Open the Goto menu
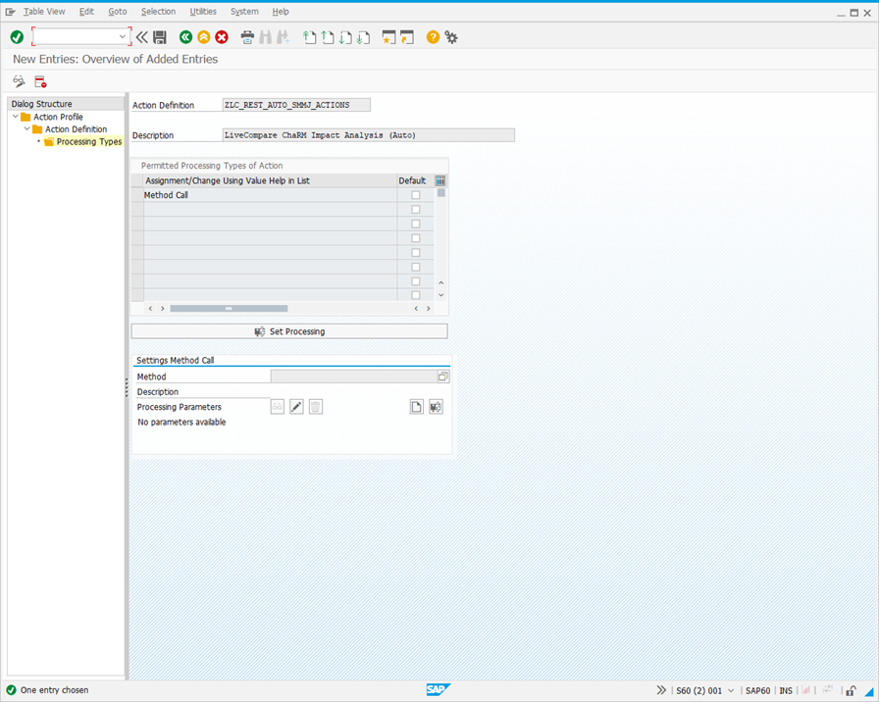Image resolution: width=879 pixels, height=702 pixels. pos(118,12)
